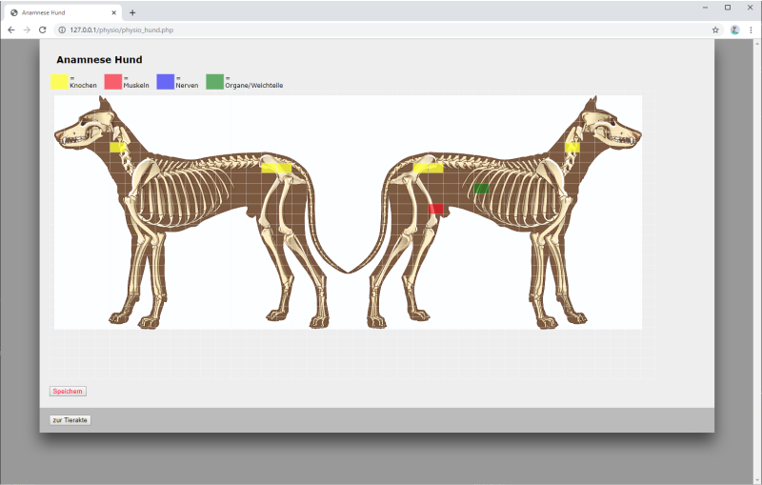Screen dimensions: 762x485
Task: Click the site info icon in address bar
Action: [x=60, y=30]
